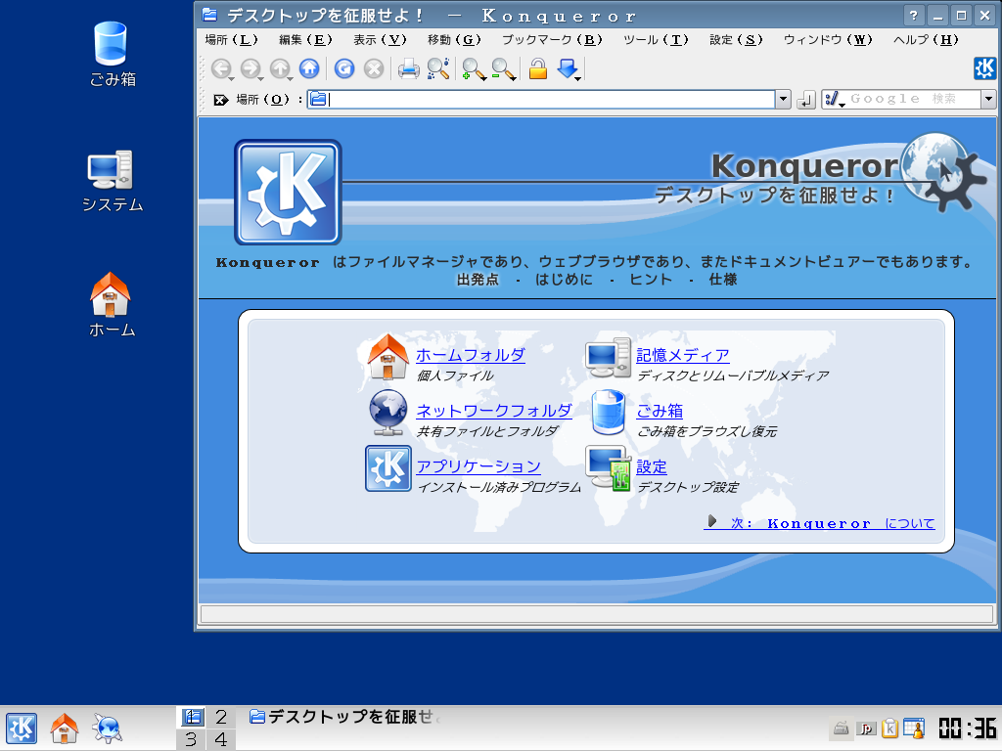Click the security padlock toolbar icon

[538, 68]
